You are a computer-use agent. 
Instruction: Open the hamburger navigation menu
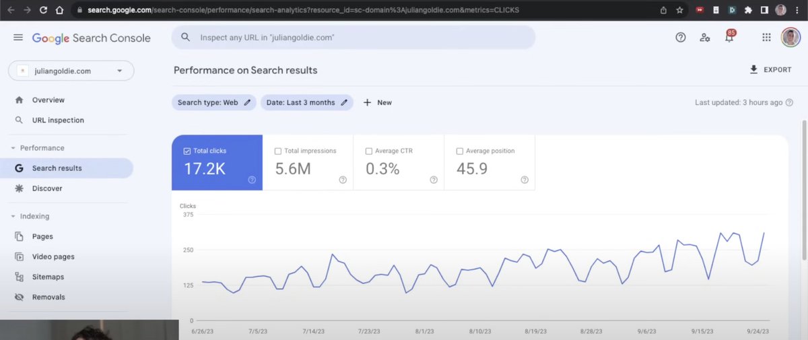coord(18,38)
